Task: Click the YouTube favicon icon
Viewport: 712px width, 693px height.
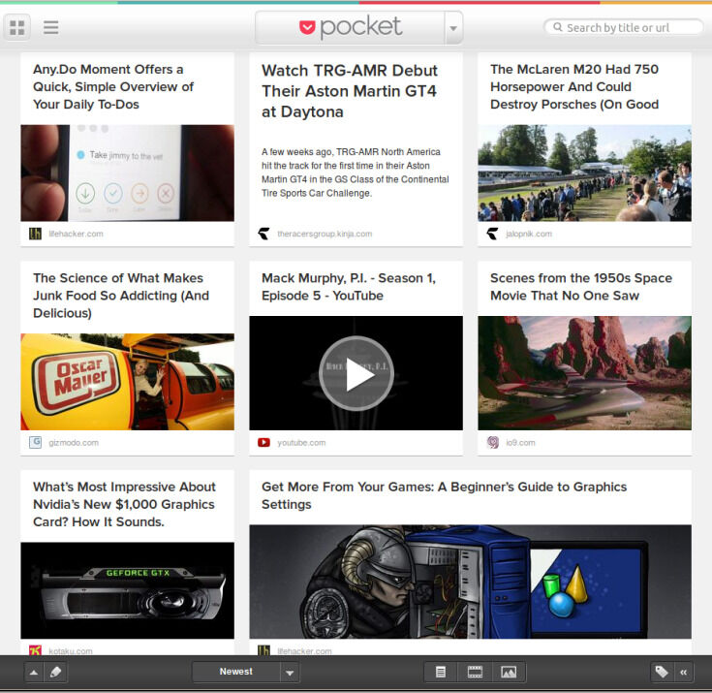Action: tap(263, 442)
